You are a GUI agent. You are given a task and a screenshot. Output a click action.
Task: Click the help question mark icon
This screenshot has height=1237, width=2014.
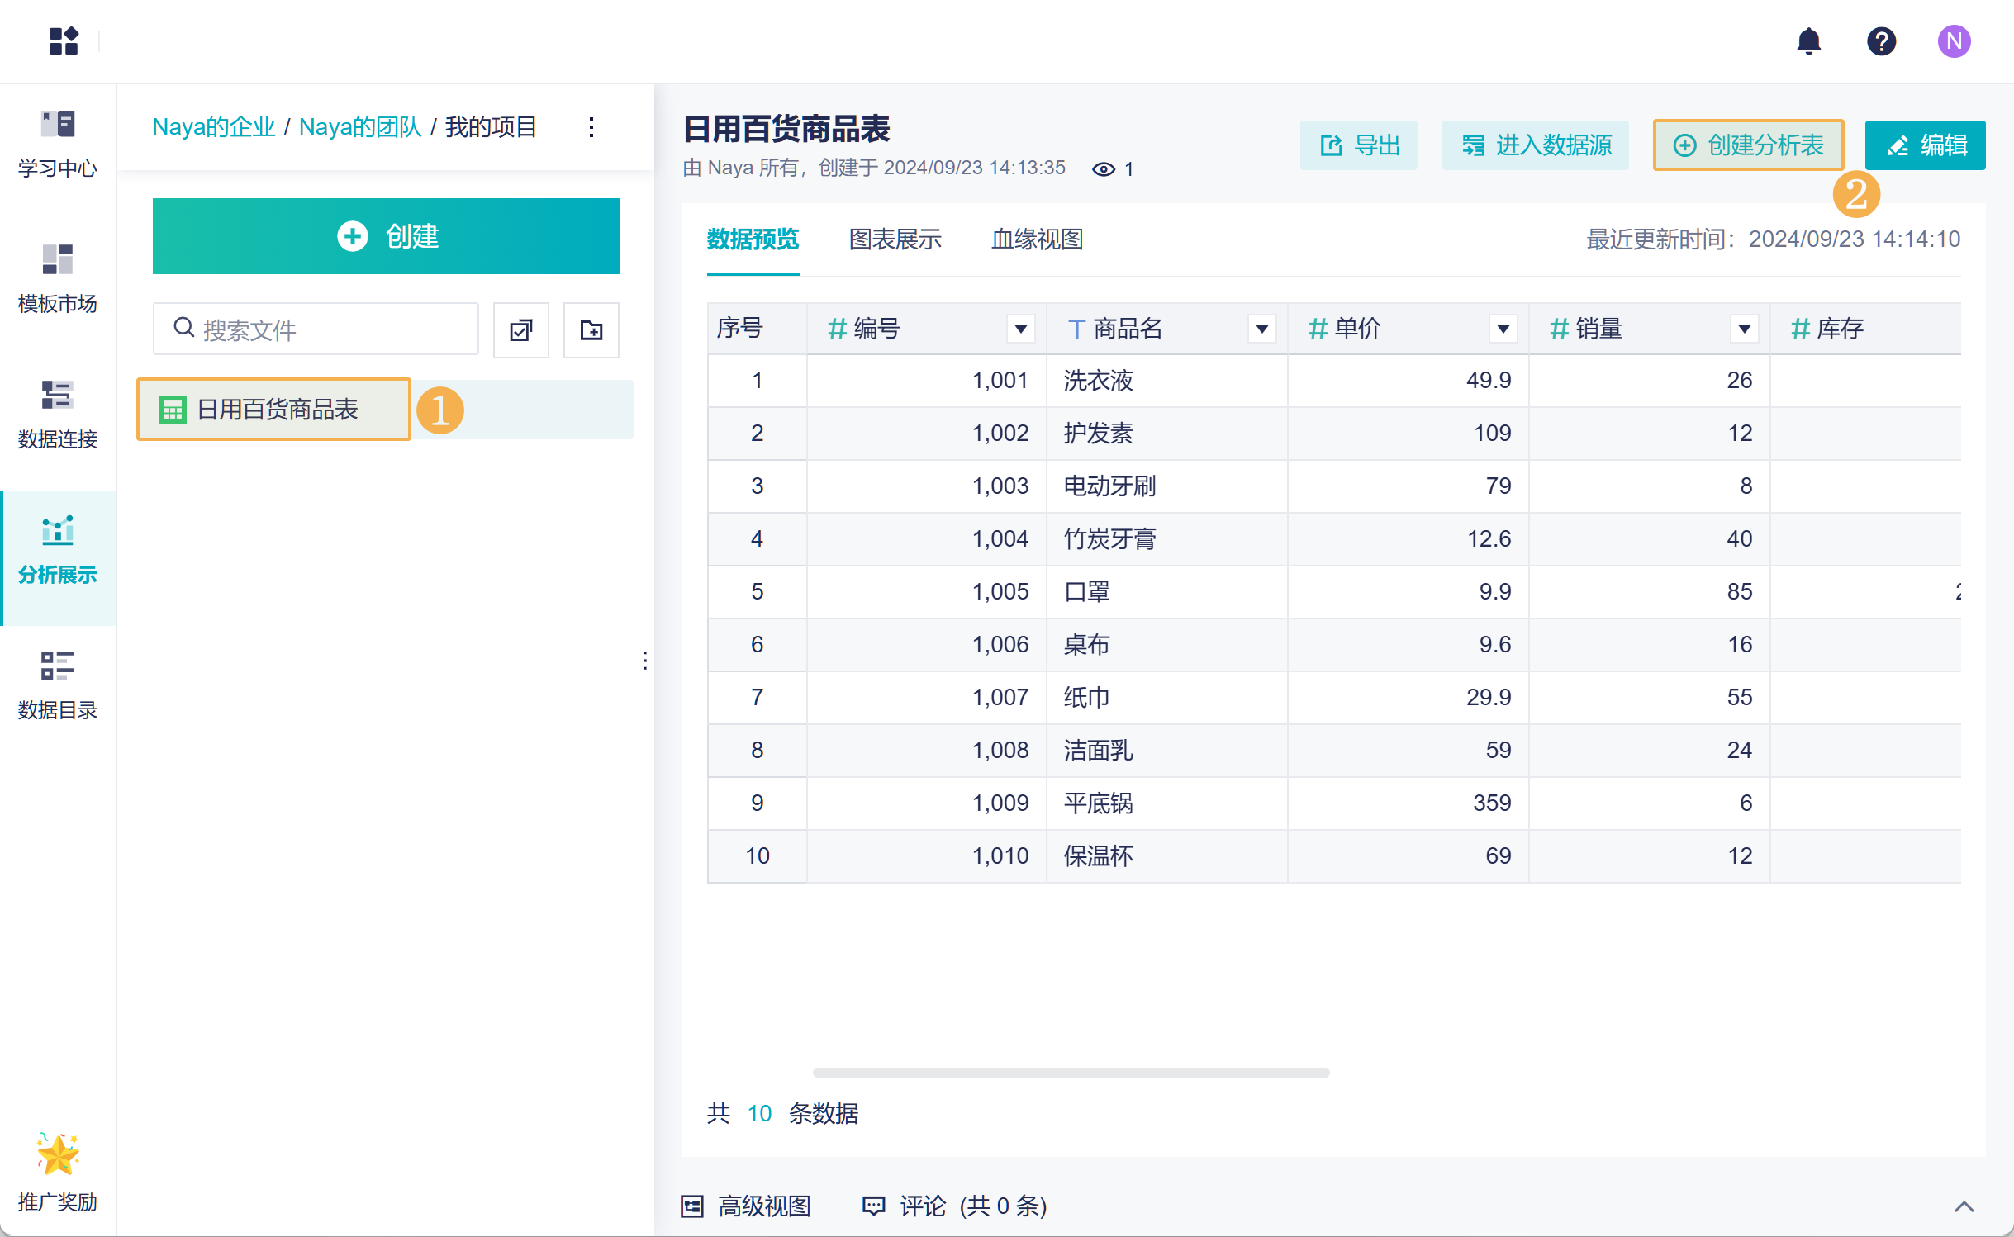pos(1881,40)
